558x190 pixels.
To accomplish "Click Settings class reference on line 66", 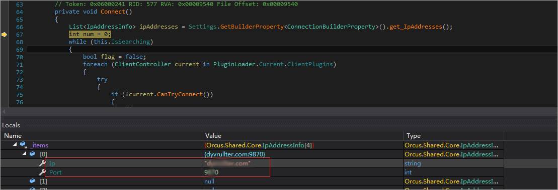I will coord(202,27).
